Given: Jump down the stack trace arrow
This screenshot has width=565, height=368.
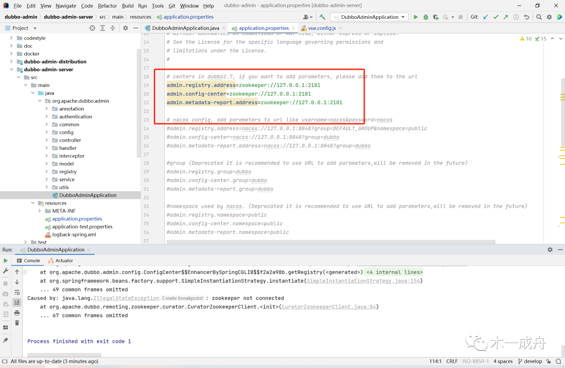Looking at the screenshot, I should [17, 282].
